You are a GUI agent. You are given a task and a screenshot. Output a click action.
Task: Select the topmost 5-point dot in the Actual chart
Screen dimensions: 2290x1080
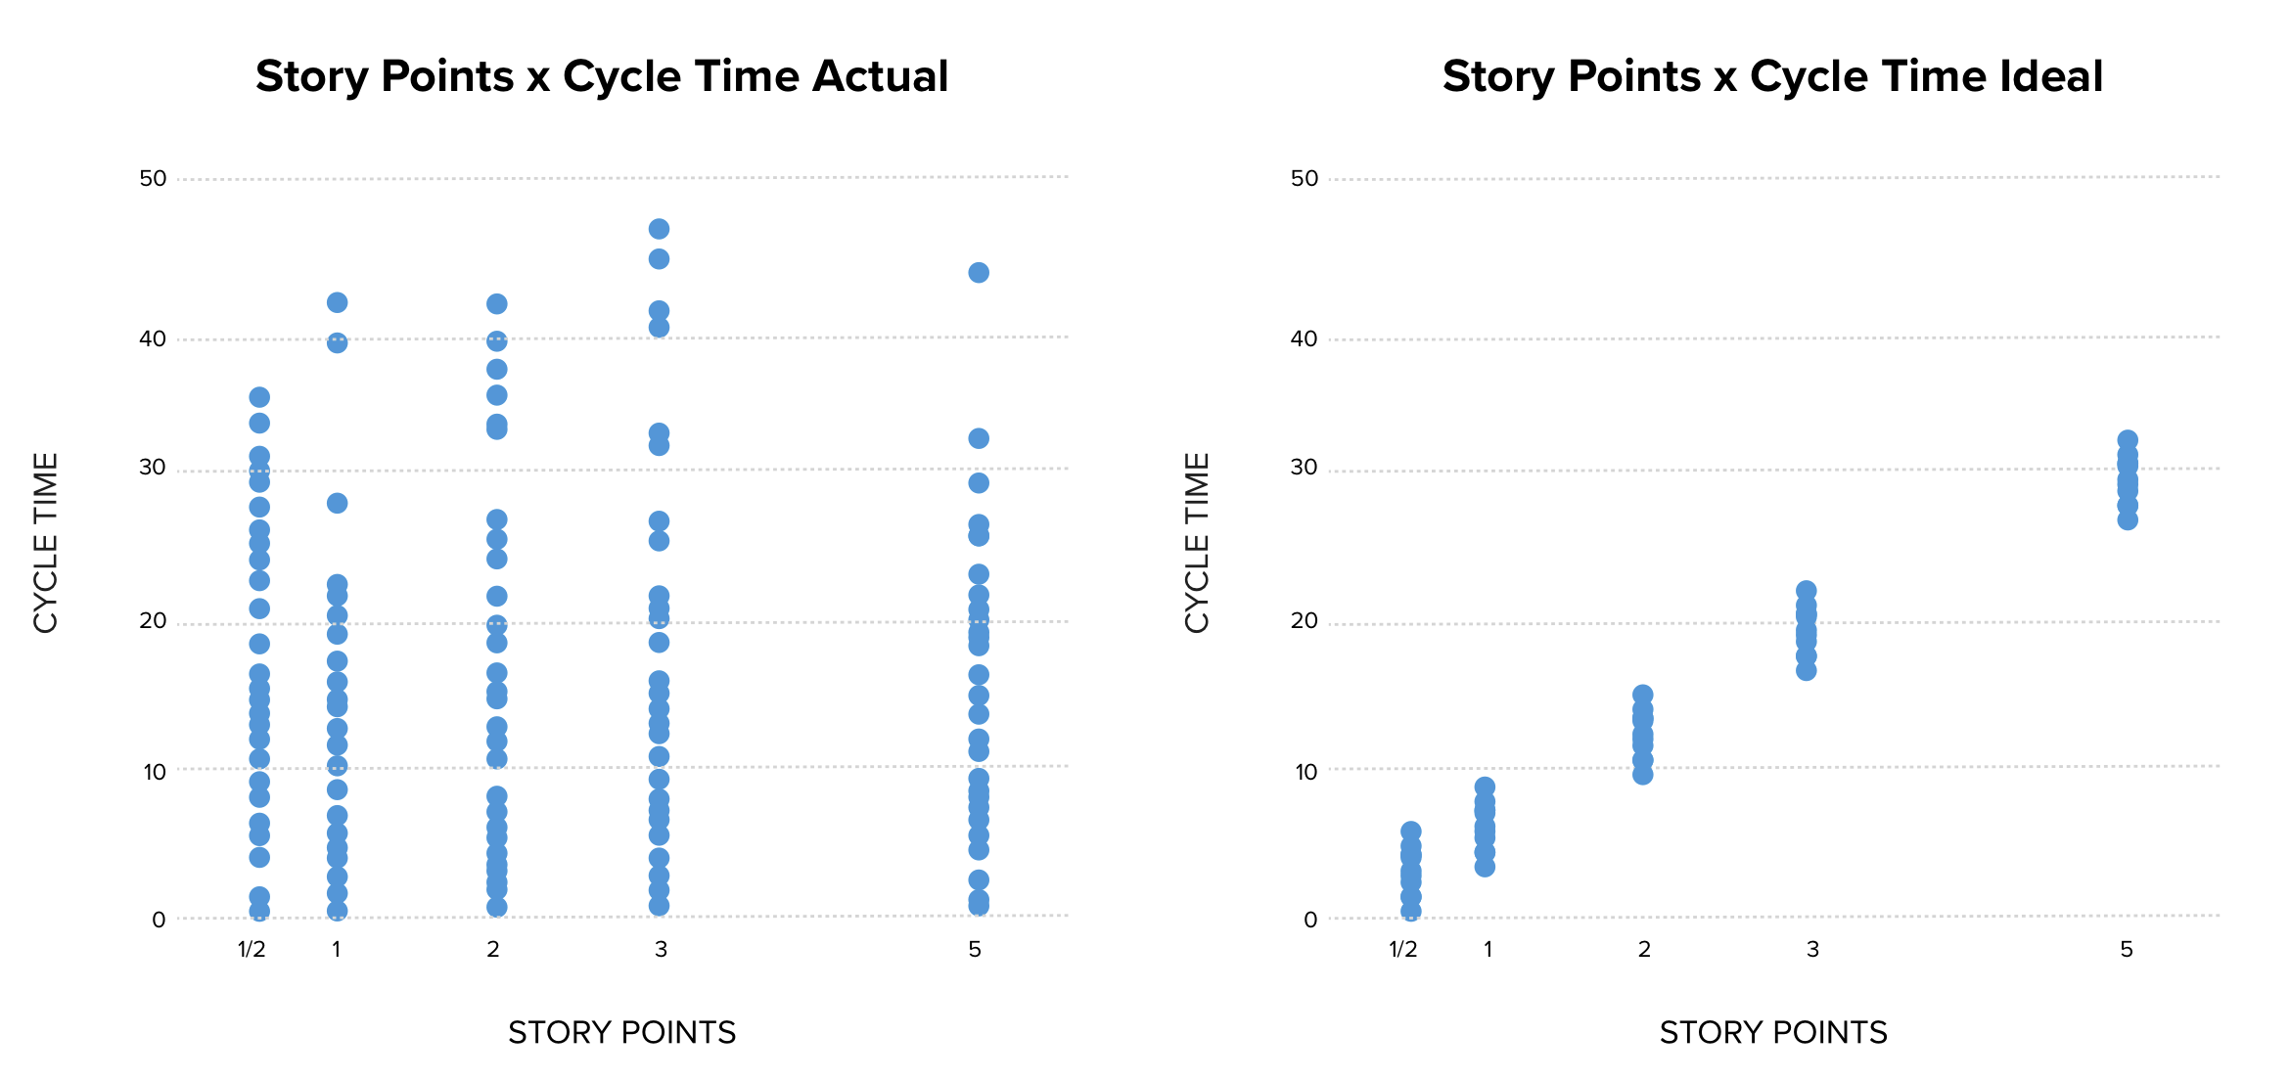pos(979,273)
